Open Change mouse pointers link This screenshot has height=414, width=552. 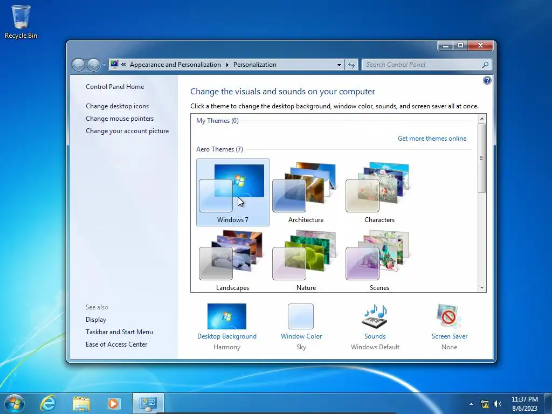click(120, 118)
